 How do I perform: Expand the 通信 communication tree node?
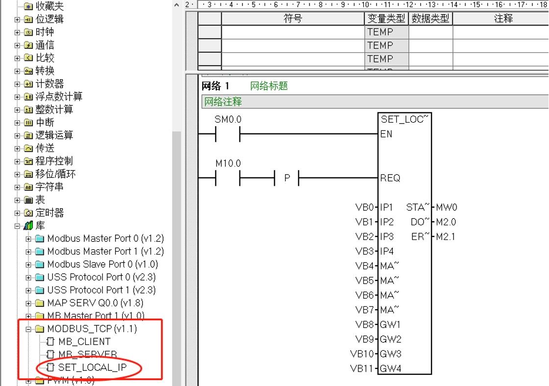(18, 45)
